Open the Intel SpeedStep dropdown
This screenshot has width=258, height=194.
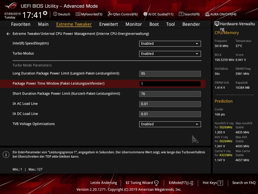click(170, 43)
